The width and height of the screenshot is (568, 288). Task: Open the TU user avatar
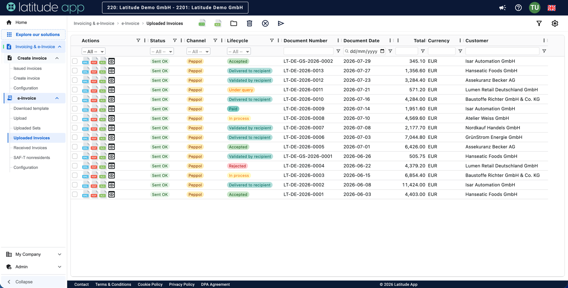[534, 8]
